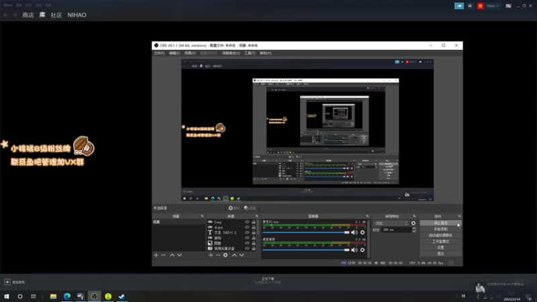The width and height of the screenshot is (537, 302).
Task: Click the transition duration 300 ms field
Action: [x=396, y=230]
